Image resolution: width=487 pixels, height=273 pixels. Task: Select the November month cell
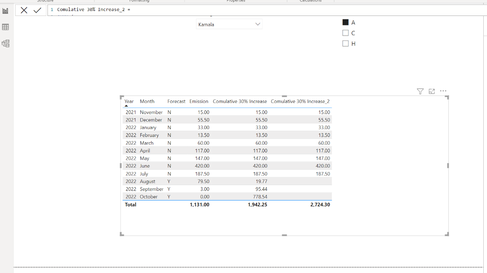point(151,112)
